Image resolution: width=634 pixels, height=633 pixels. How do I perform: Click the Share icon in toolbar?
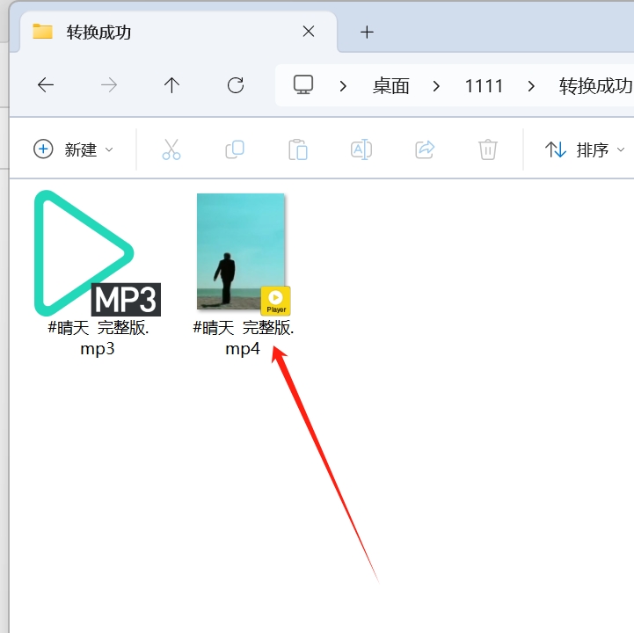tap(425, 149)
